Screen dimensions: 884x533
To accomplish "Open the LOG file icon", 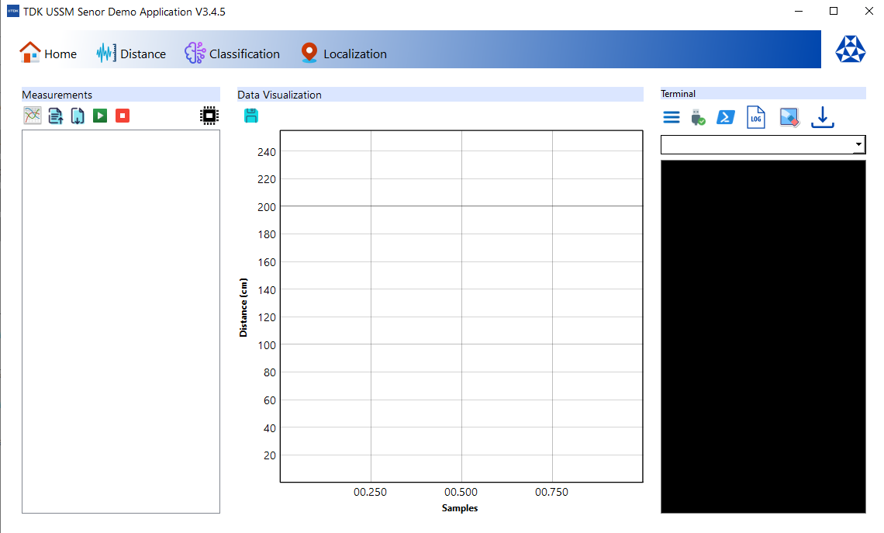I will click(x=756, y=117).
